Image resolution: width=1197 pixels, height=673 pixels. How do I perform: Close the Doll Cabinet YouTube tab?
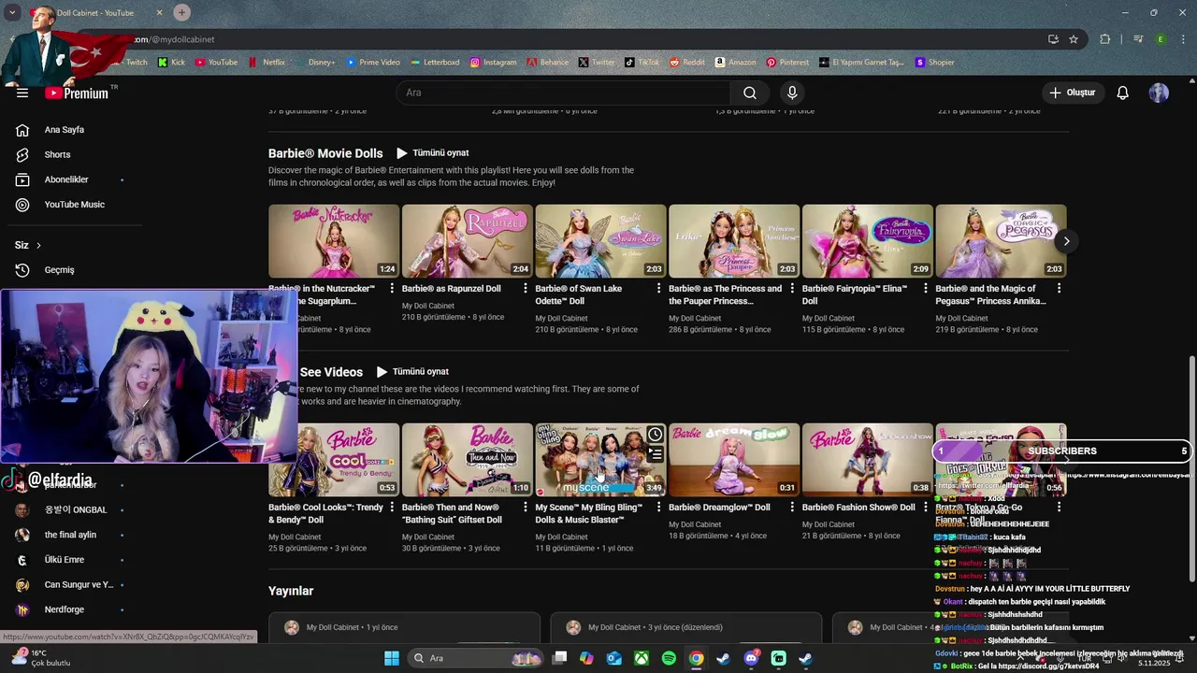[x=159, y=12]
